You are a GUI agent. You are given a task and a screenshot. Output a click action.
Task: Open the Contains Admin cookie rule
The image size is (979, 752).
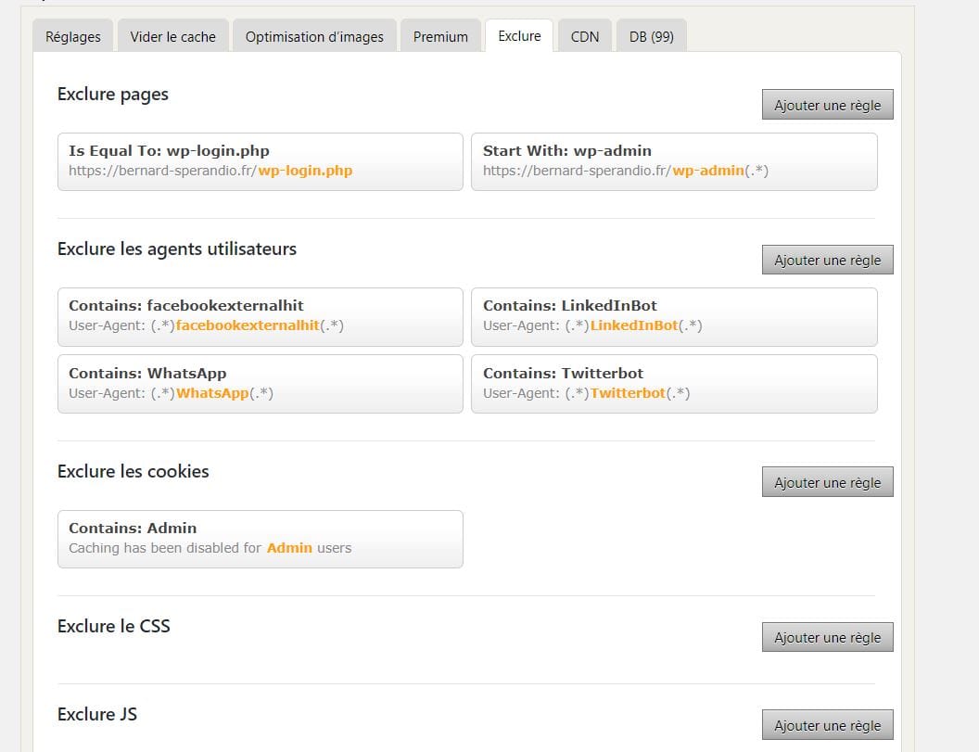click(261, 539)
